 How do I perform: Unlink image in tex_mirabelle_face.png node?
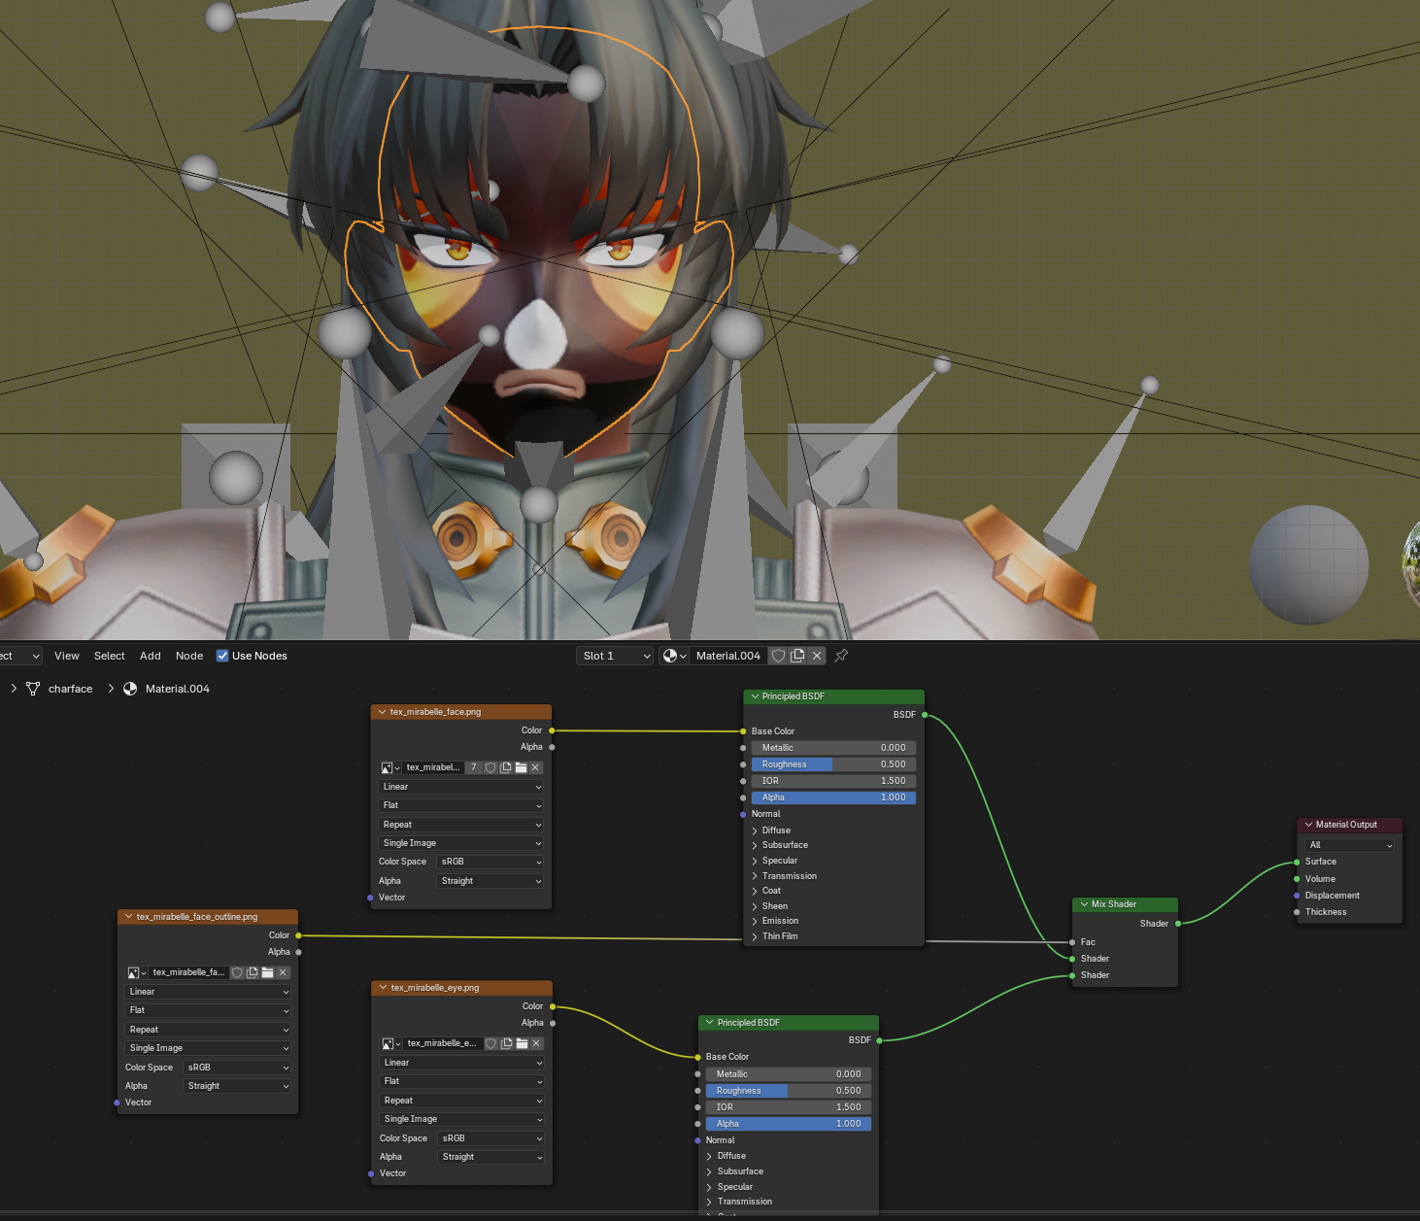[535, 767]
